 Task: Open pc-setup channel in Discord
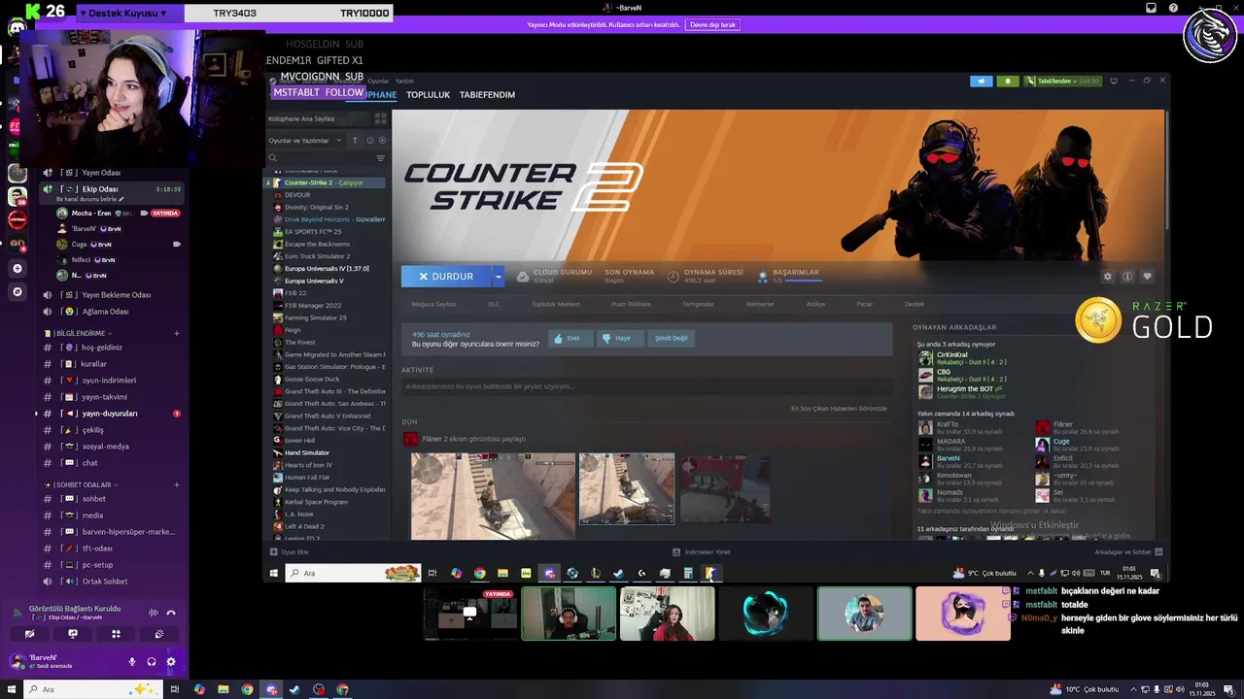coord(97,565)
